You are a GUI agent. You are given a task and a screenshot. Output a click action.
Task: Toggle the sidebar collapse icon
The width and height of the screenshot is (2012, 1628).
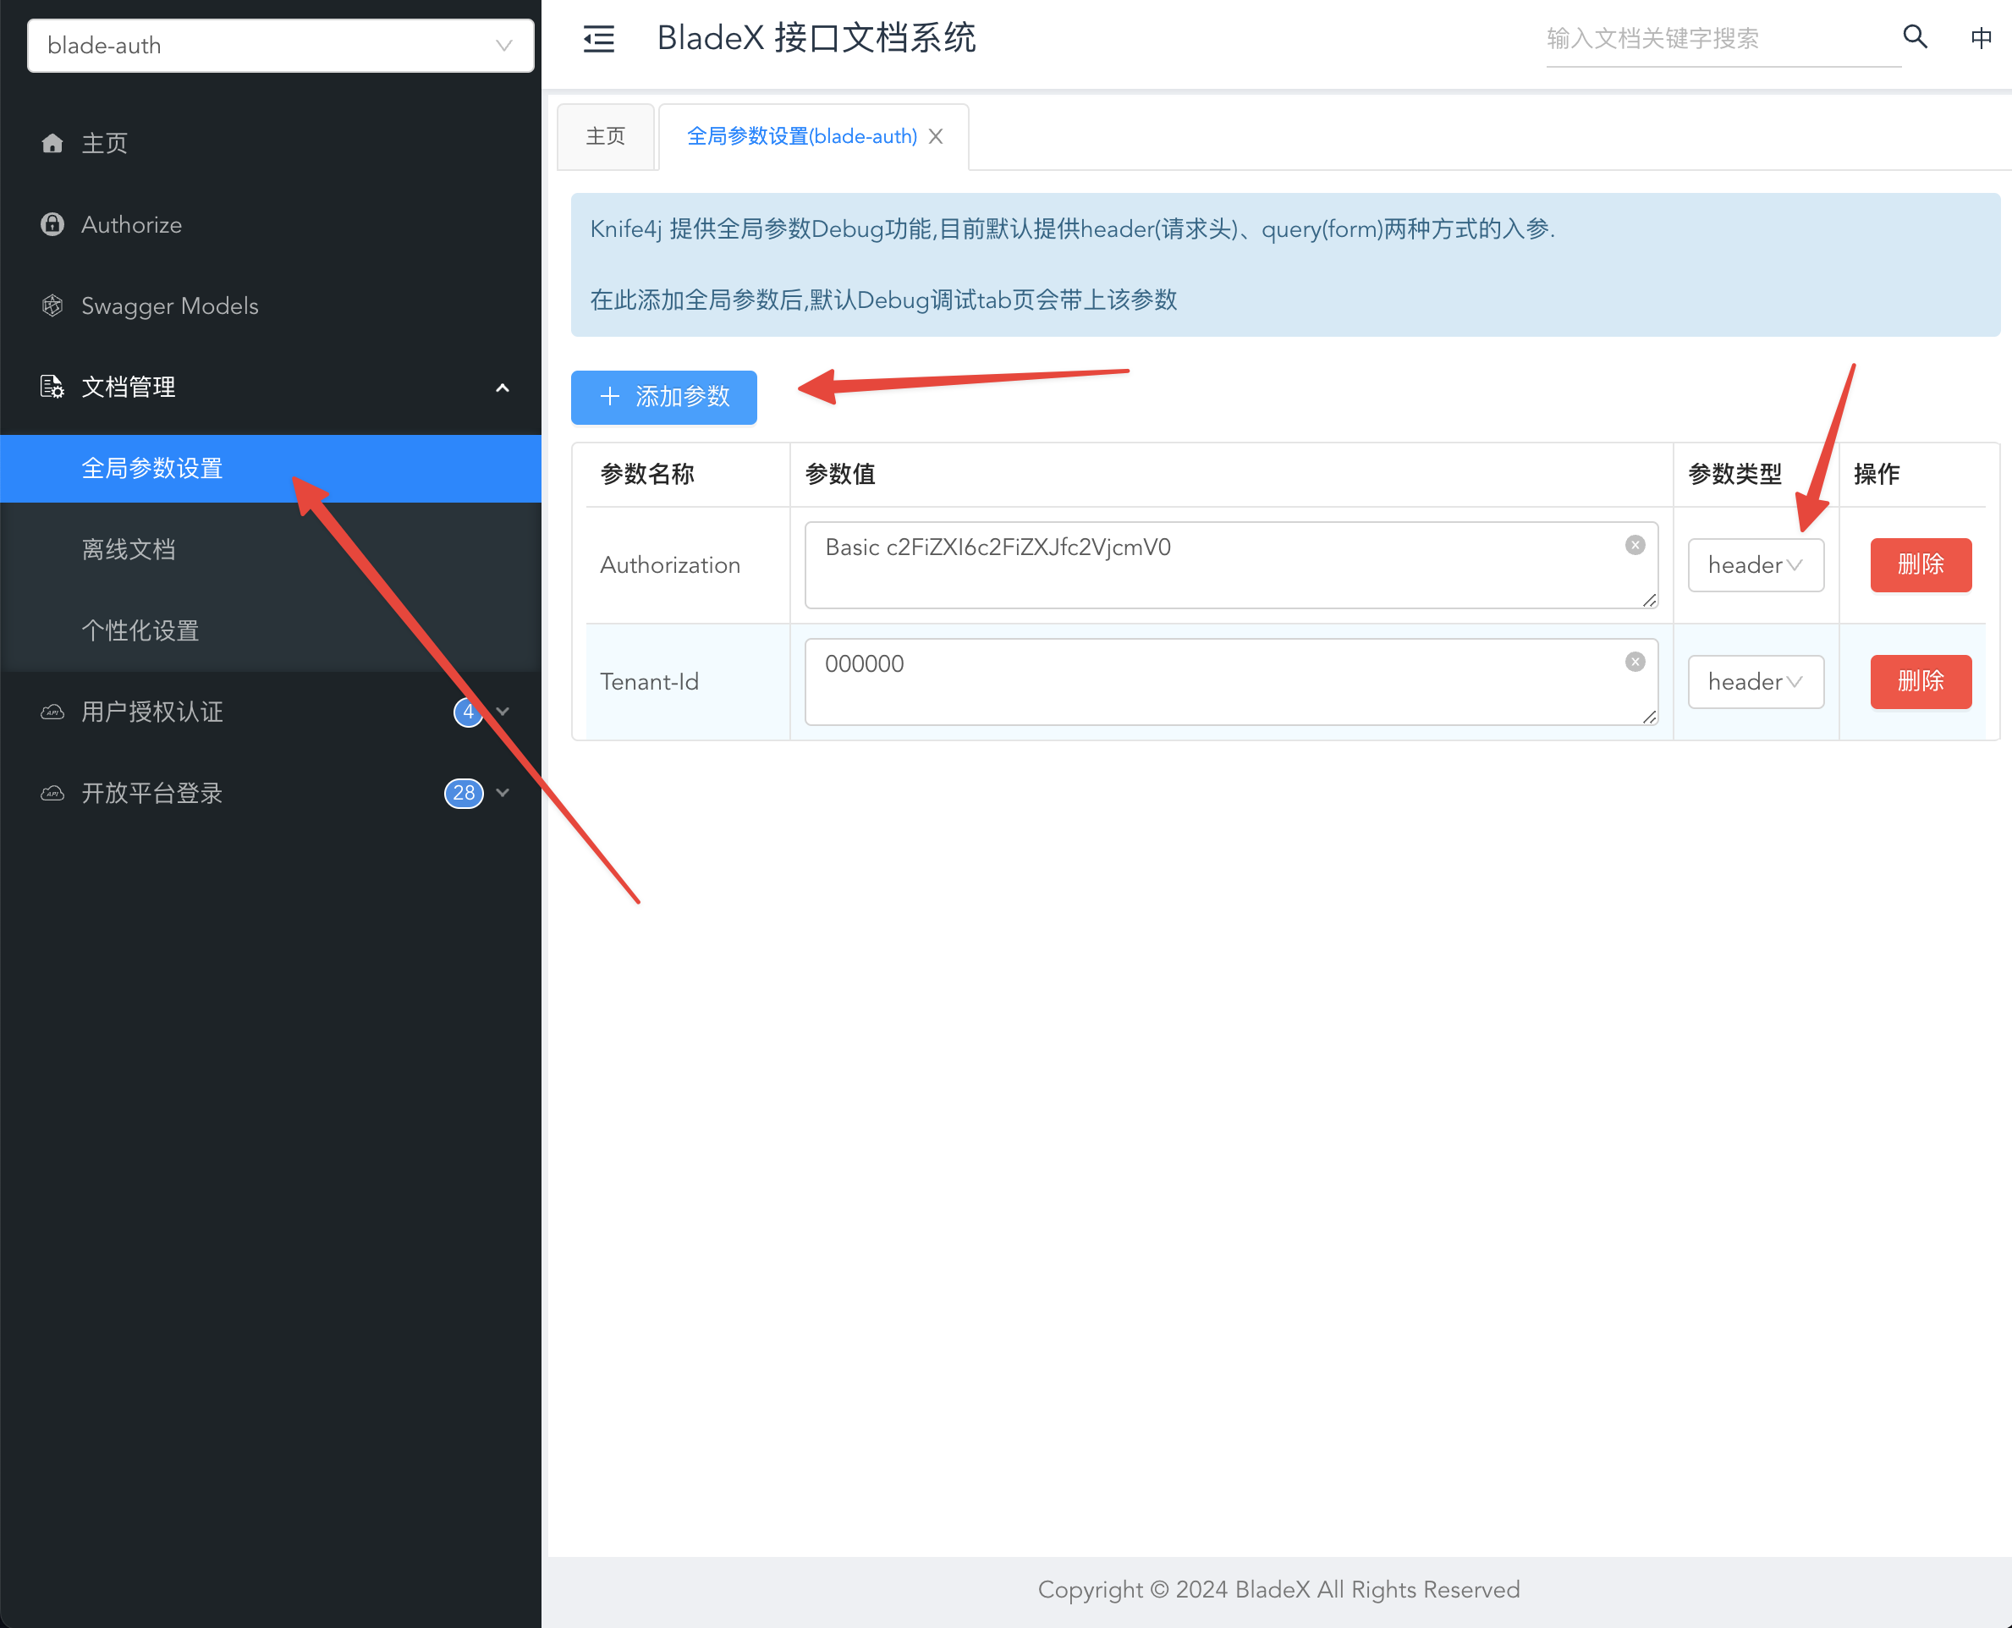click(599, 38)
